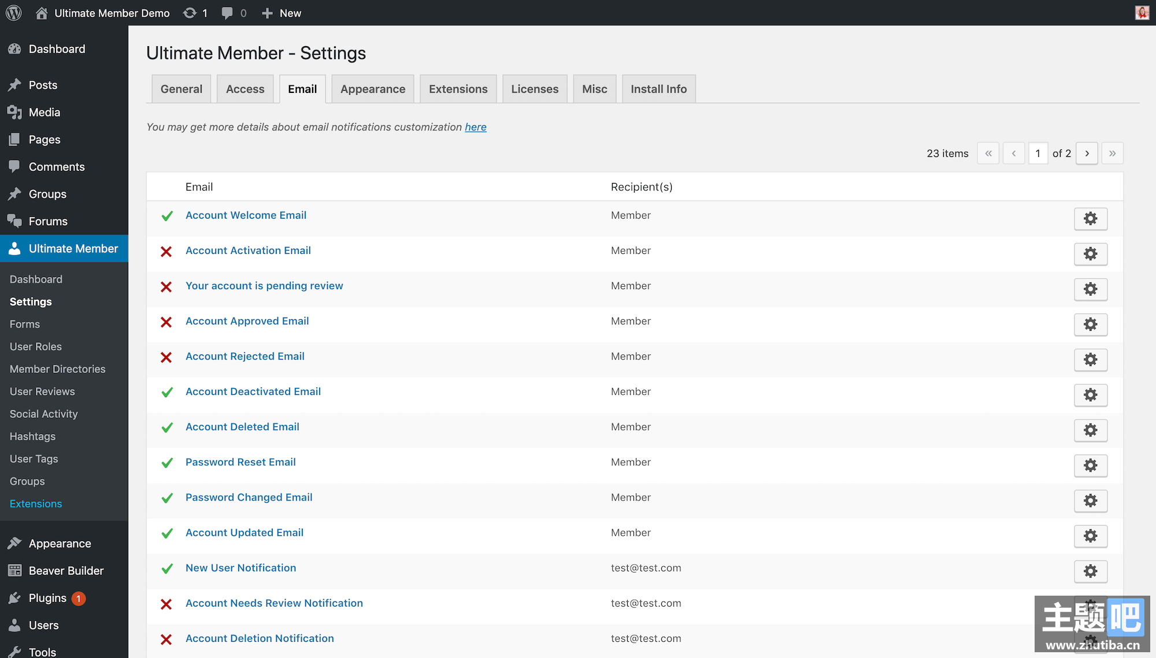
Task: Toggle green check for Password Reset Email
Action: 167,463
